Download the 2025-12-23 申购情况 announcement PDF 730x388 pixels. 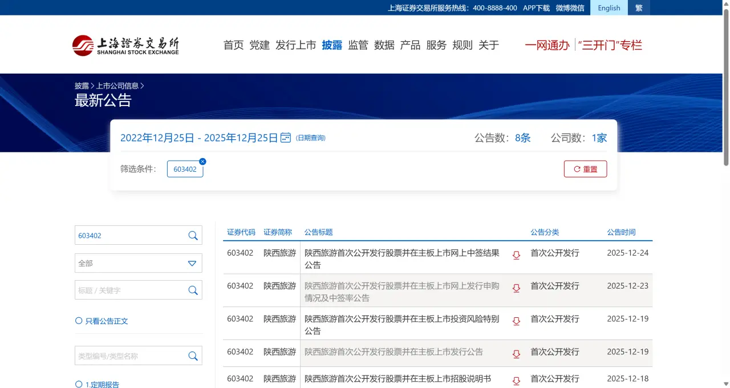click(x=516, y=288)
